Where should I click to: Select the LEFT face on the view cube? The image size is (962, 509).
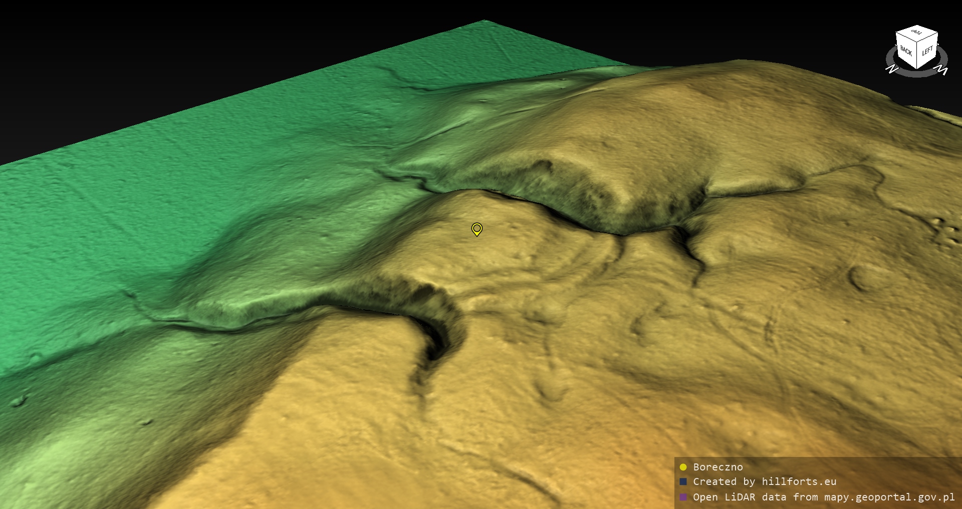coord(927,51)
